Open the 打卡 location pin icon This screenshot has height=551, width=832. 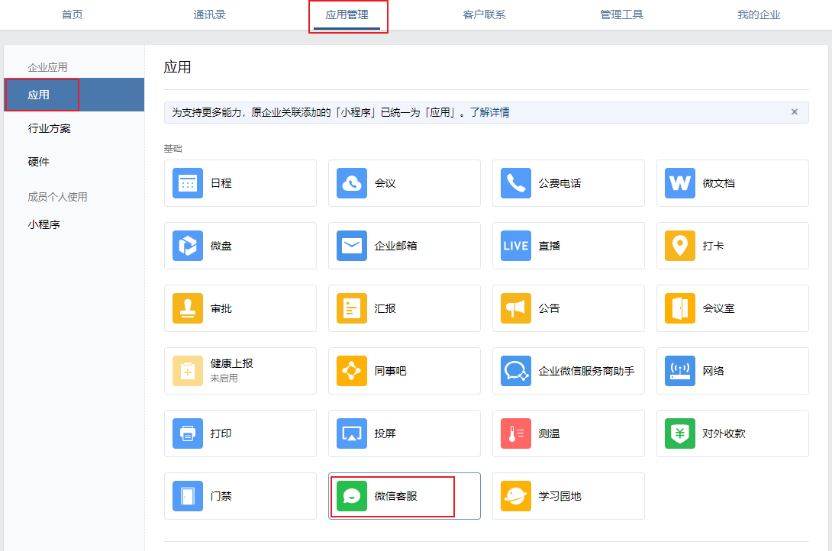click(679, 246)
